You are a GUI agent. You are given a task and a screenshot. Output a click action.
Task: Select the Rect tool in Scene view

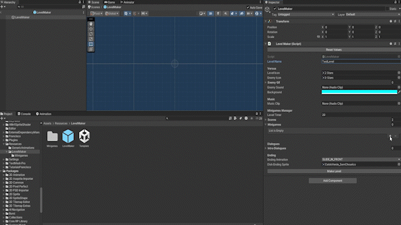pyautogui.click(x=91, y=44)
